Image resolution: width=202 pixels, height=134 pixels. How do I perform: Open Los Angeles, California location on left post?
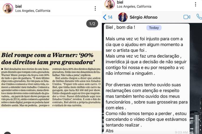tap(33, 11)
